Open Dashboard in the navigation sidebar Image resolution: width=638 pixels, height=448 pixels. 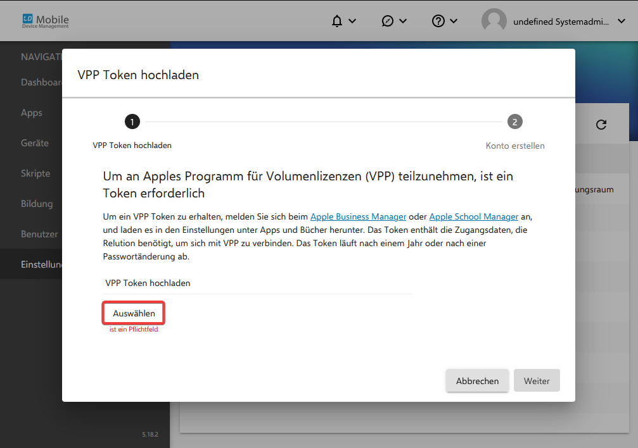pos(41,82)
